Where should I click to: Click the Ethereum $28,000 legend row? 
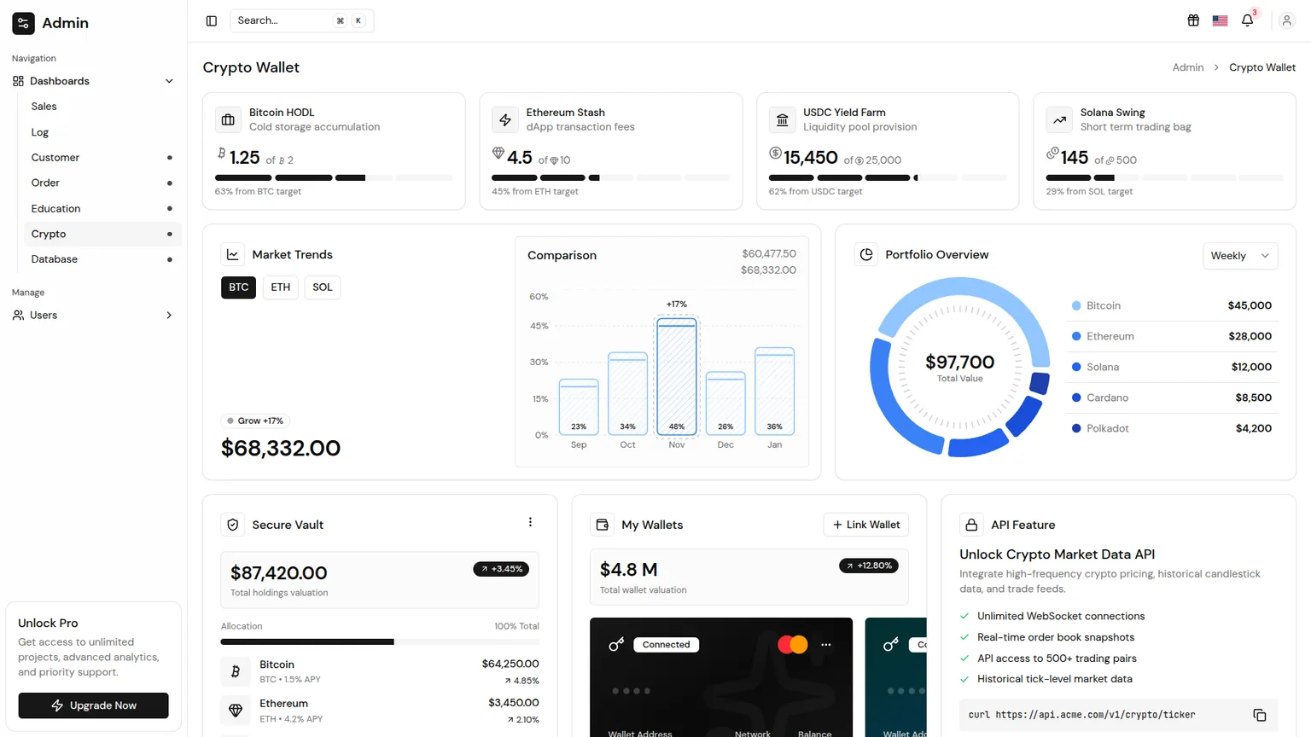click(x=1172, y=336)
